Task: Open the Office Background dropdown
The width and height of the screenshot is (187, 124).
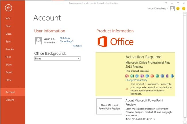Action: pos(57,59)
